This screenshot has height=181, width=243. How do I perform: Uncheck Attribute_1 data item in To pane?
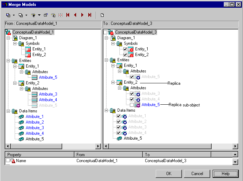click(119, 116)
